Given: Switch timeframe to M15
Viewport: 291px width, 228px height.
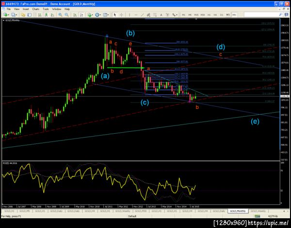Looking at the screenshot, I should point(196,15).
